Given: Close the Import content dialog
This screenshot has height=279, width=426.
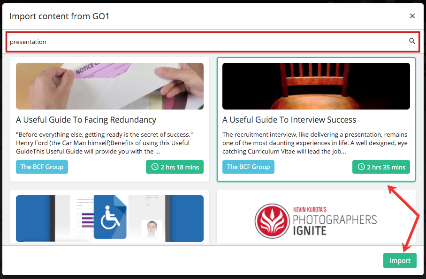Looking at the screenshot, I should (412, 16).
